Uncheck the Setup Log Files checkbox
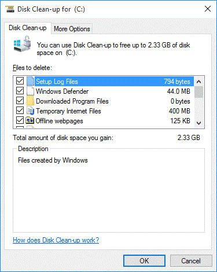The width and height of the screenshot is (217, 272). [x=20, y=81]
